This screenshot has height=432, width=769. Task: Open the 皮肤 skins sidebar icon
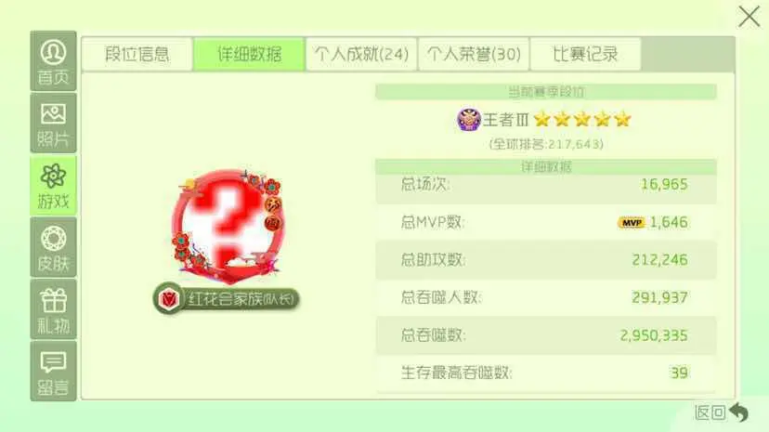coord(53,247)
